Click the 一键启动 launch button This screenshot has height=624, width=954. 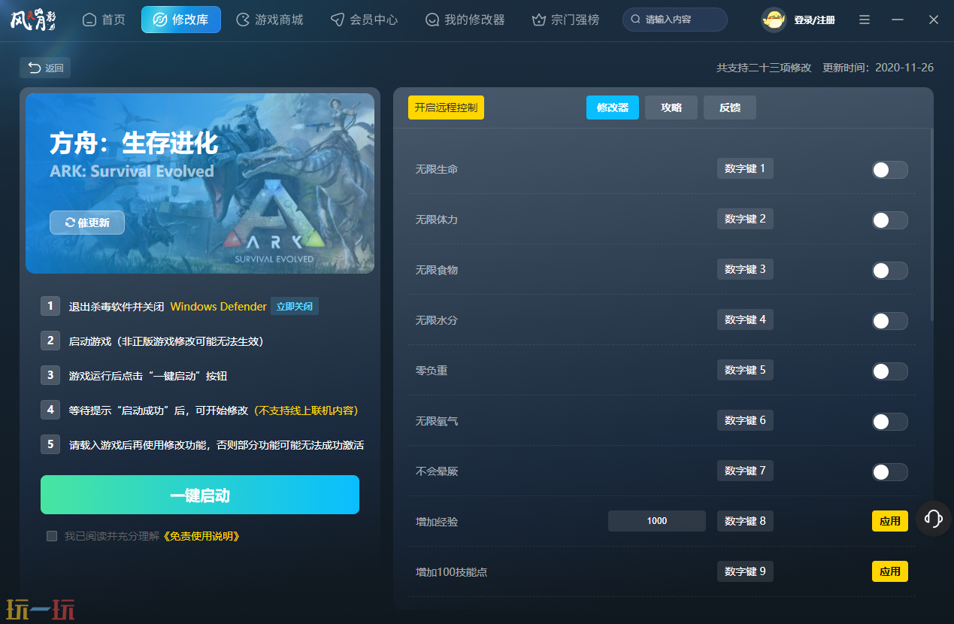[200, 495]
